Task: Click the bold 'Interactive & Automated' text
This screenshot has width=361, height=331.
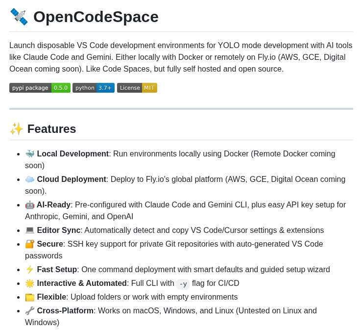Action: [82, 283]
